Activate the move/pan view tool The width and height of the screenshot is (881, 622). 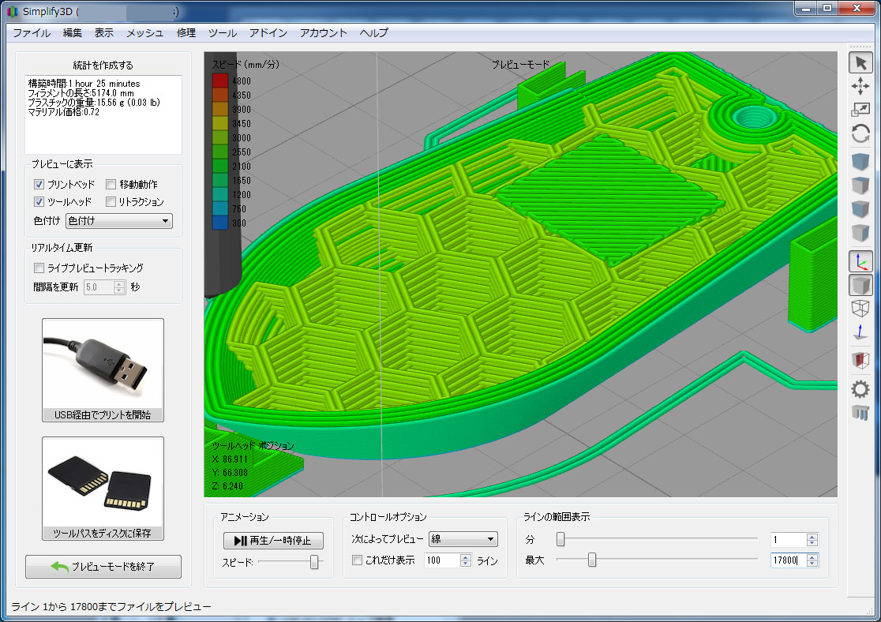tap(860, 87)
